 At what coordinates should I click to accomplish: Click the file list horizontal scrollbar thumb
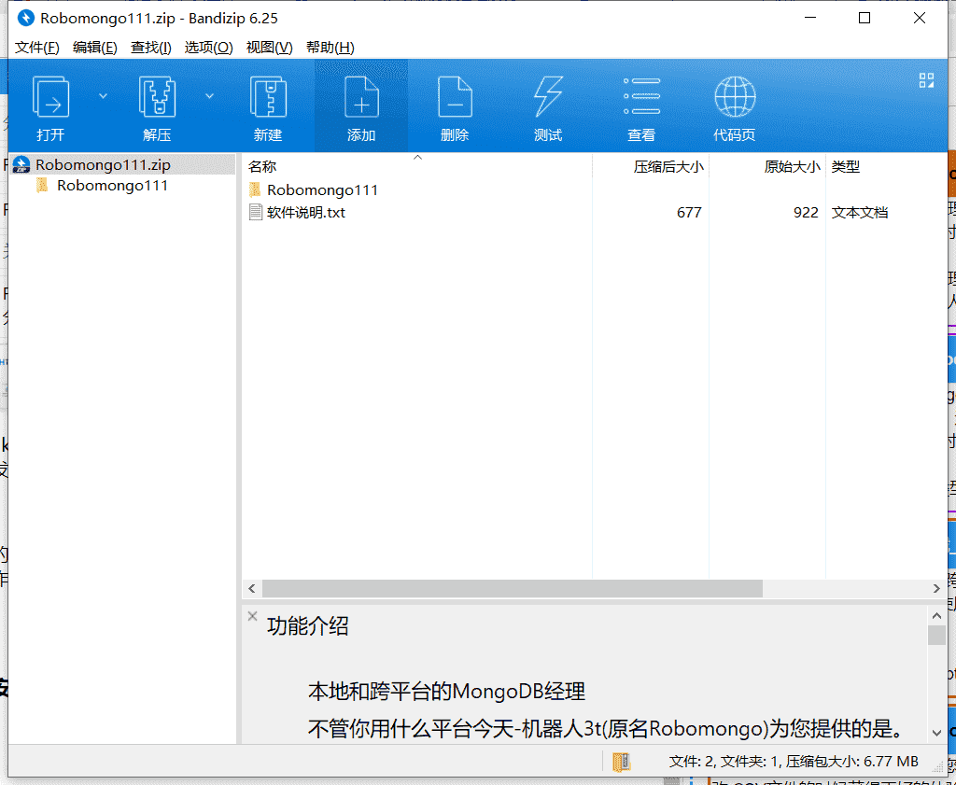tap(513, 589)
